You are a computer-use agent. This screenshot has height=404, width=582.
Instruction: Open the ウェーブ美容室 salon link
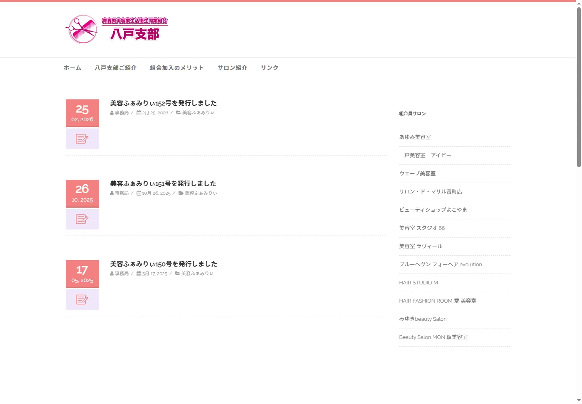418,173
